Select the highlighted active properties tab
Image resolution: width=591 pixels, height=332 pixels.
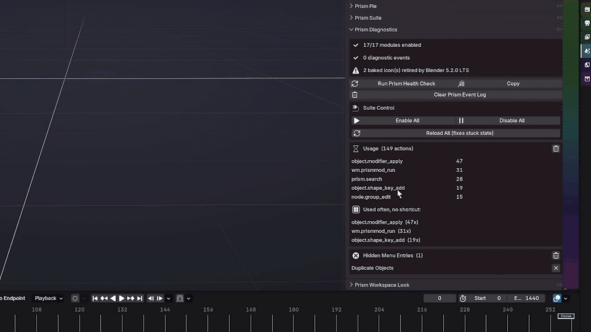click(x=587, y=51)
